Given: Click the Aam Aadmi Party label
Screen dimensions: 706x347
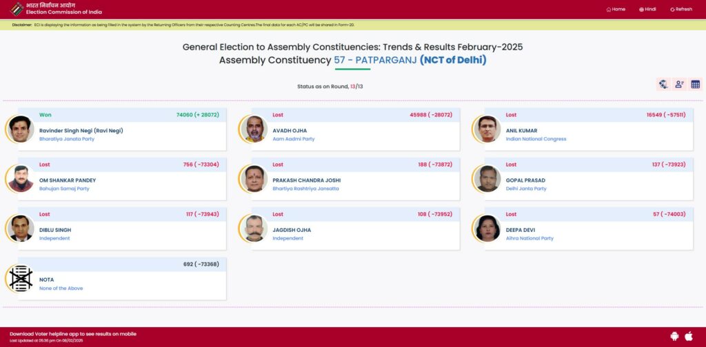Looking at the screenshot, I should point(294,139).
